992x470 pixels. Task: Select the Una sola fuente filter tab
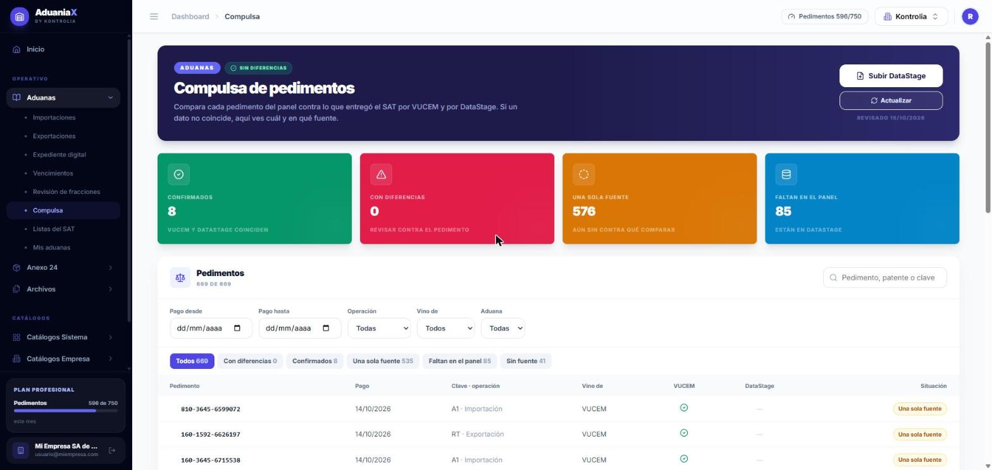pyautogui.click(x=383, y=361)
